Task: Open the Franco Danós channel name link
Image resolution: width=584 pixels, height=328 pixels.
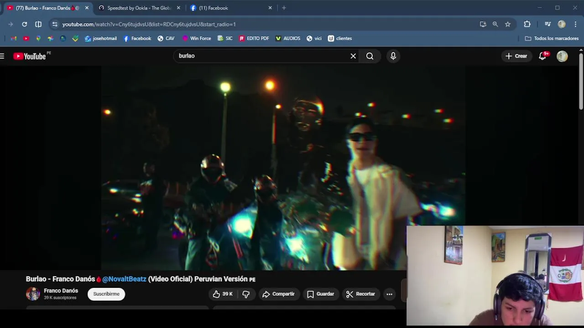Action: pyautogui.click(x=61, y=291)
